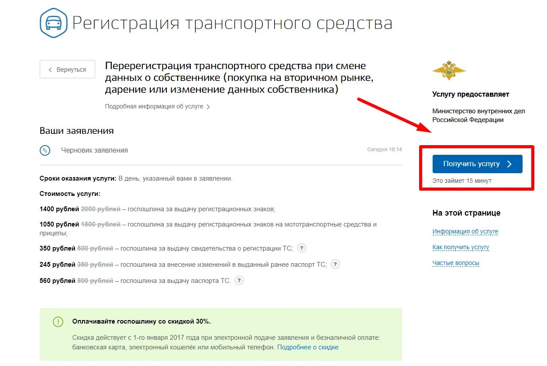547x366 pixels.
Task: Click the Ministry of Internal Affairs emblem
Action: click(449, 70)
